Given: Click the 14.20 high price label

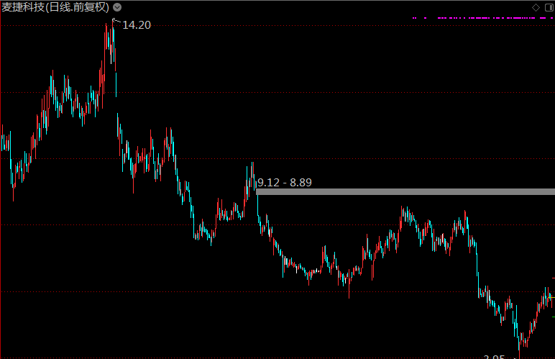Looking at the screenshot, I should (x=137, y=24).
